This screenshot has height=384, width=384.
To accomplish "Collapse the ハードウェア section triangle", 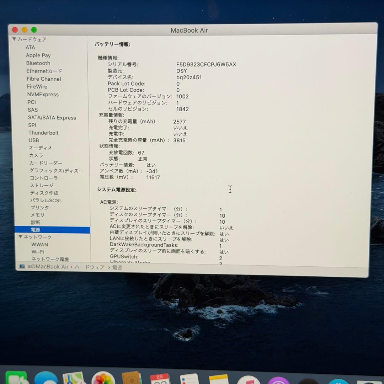I will coord(14,39).
